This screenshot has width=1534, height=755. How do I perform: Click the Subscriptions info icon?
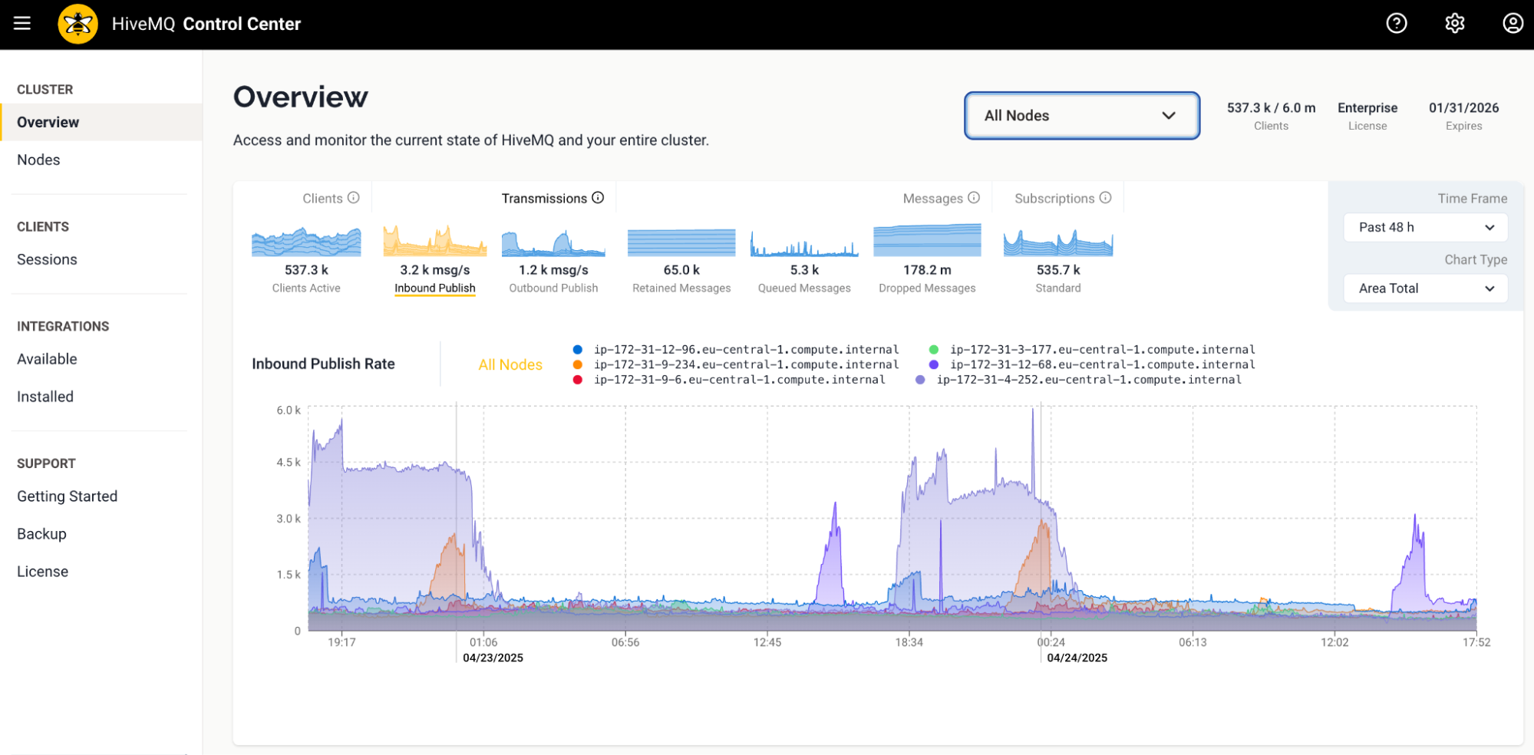point(1105,197)
